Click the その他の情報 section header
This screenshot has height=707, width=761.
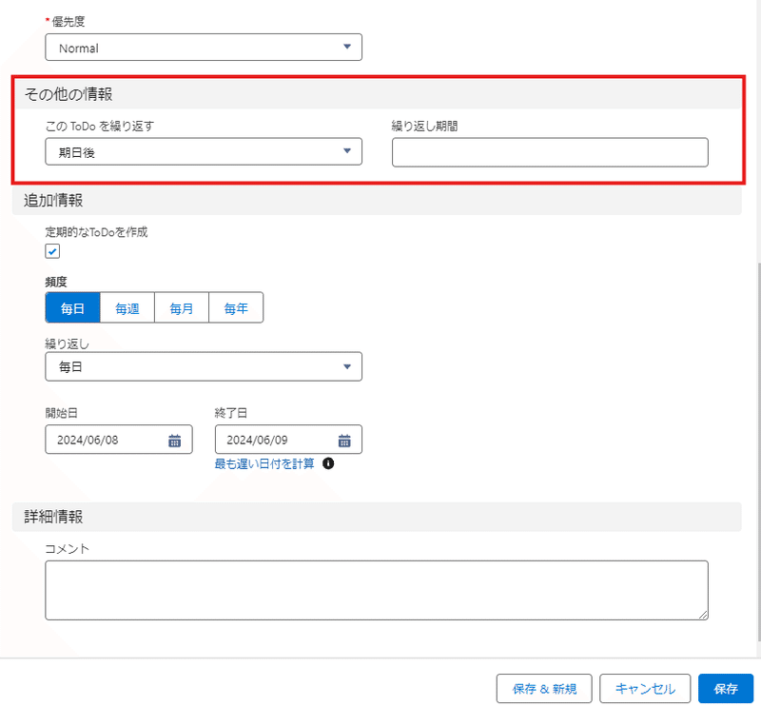377,93
